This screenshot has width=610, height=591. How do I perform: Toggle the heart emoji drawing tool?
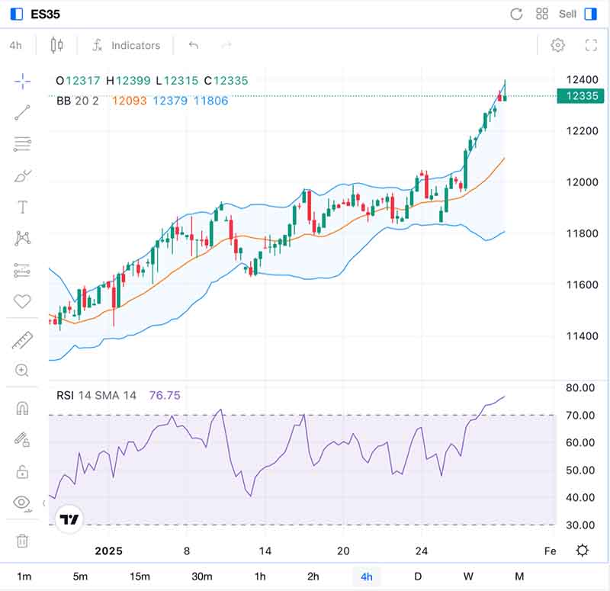click(x=23, y=302)
